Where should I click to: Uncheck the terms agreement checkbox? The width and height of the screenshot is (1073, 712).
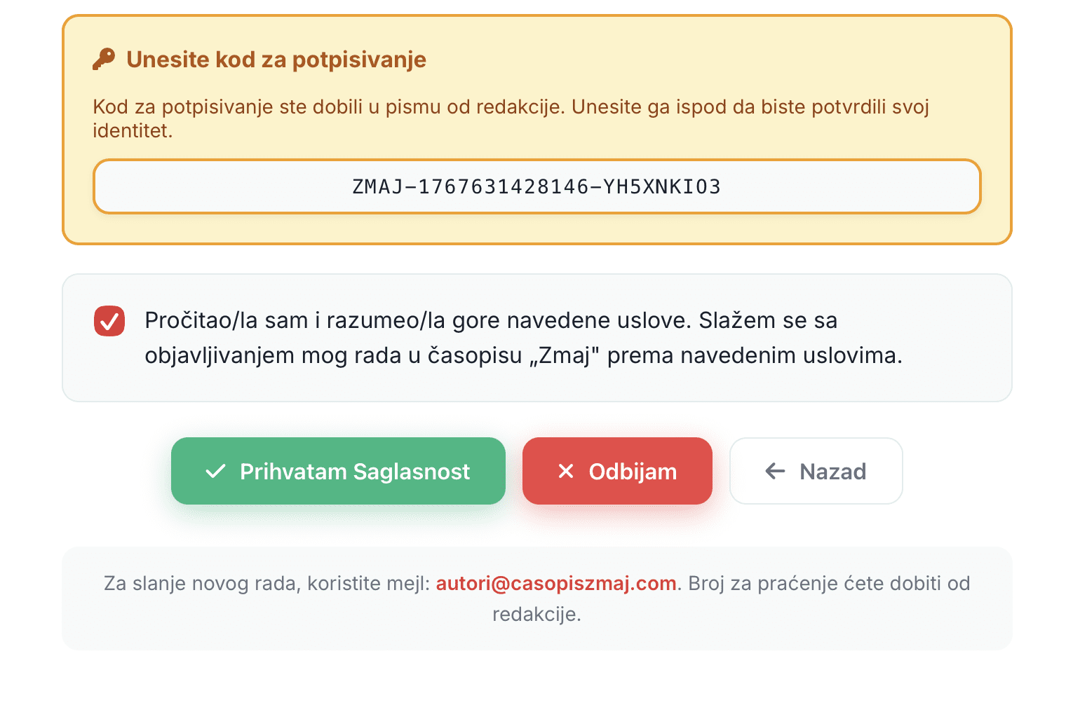(x=109, y=321)
